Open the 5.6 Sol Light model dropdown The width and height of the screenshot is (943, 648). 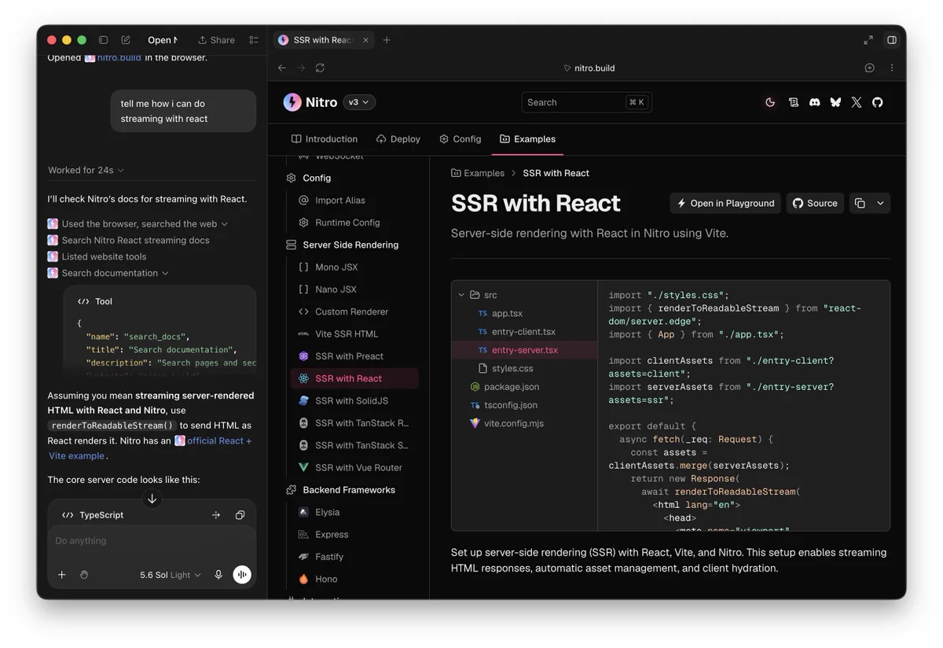coord(170,575)
